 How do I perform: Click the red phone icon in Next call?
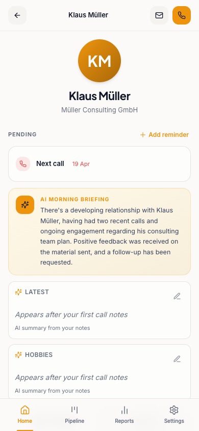[x=23, y=164]
